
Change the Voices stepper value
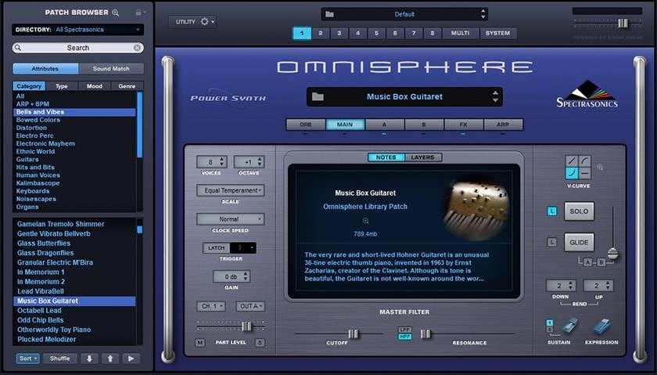coord(212,162)
